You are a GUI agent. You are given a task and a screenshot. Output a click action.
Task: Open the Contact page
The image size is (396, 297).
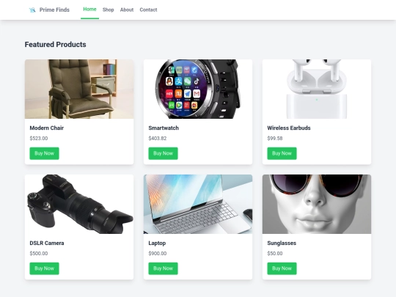[x=148, y=10]
